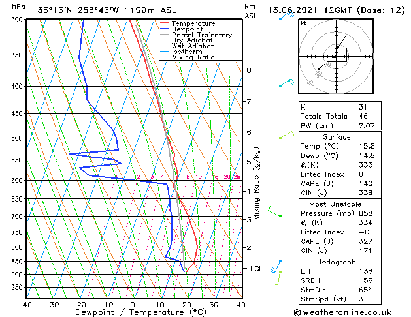Viewport: 411px width, 317px height.
Task: Select the Isotherm legend entry
Action: pos(181,52)
